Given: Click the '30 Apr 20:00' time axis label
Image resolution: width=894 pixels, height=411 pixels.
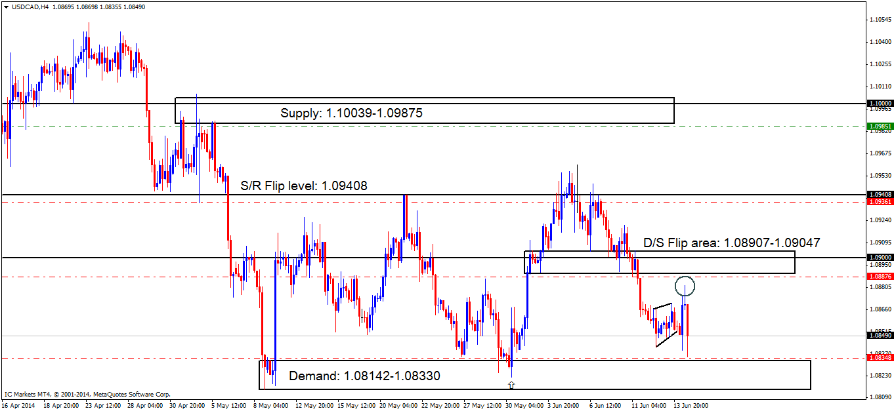Looking at the screenshot, I should click(187, 406).
